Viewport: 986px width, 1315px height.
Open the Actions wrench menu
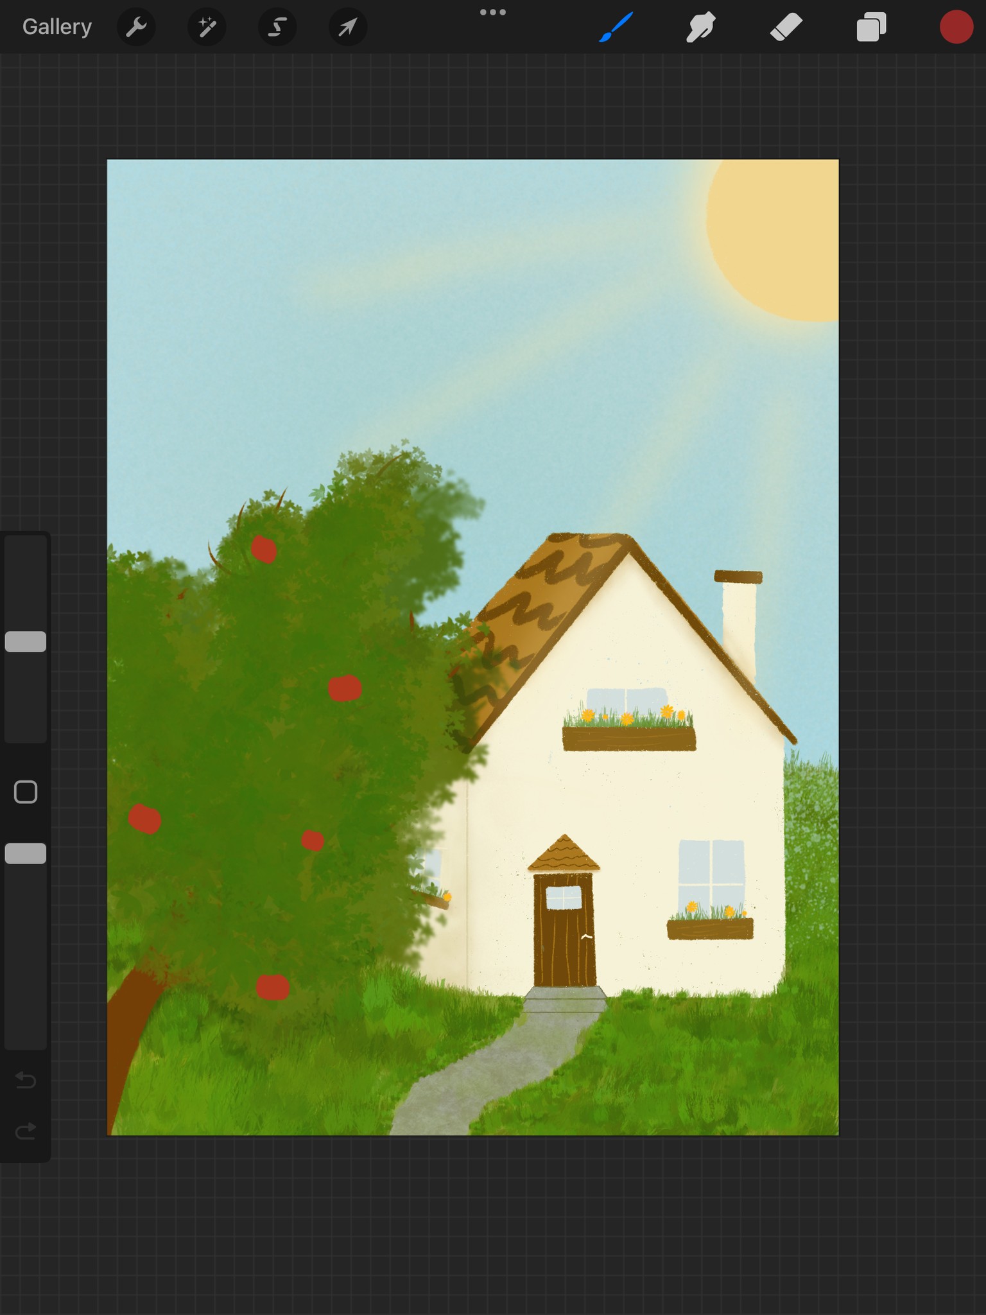[x=136, y=27]
